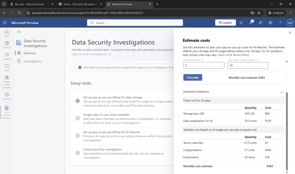
Task: Click the Purview Search box
Action: click(x=135, y=23)
